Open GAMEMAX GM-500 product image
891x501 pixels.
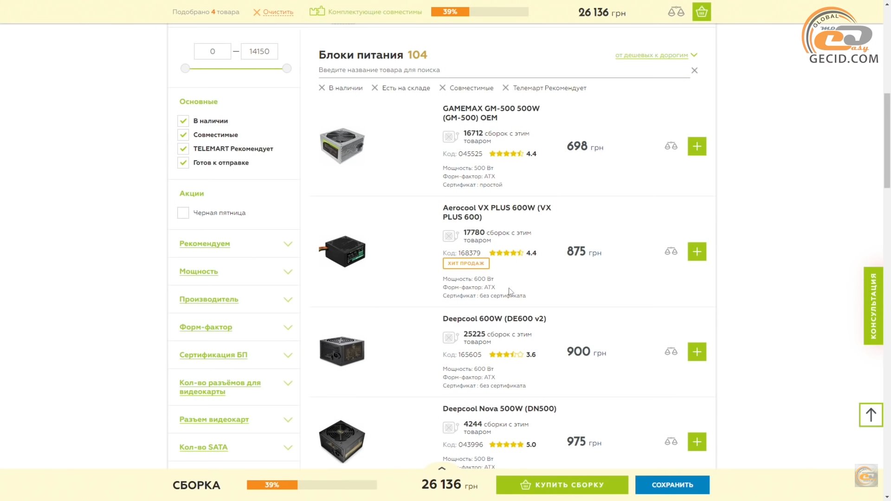pos(342,146)
